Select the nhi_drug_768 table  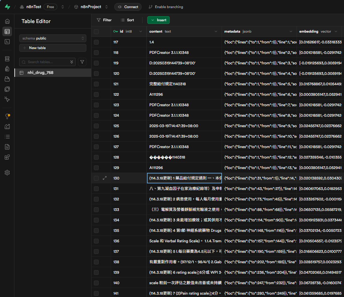click(40, 72)
